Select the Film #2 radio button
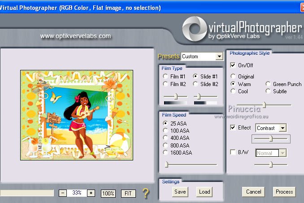304x203 pixels. point(165,84)
